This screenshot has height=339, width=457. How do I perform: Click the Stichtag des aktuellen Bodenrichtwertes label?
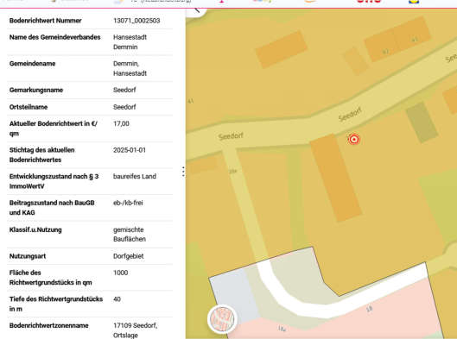point(42,154)
